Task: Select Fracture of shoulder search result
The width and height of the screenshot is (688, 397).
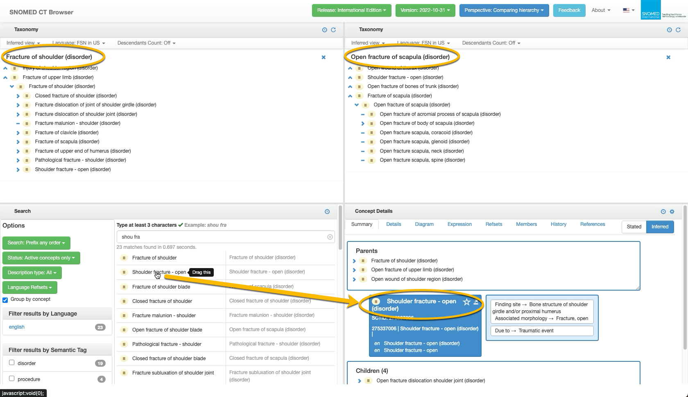Action: [x=154, y=258]
